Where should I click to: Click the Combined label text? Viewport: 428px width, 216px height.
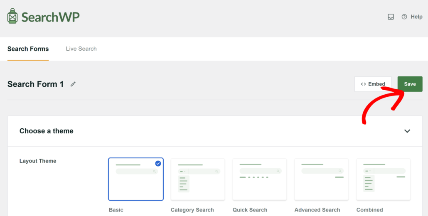(x=369, y=210)
